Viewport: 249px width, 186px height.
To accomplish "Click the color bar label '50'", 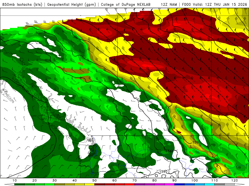I will pyautogui.click(x=95, y=180).
